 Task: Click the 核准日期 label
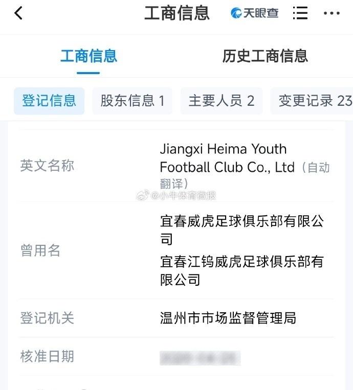click(47, 356)
